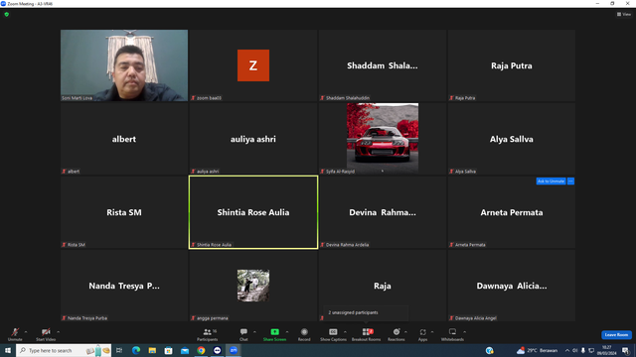Screen dimensions: 636x357
Task: Click 'Devina Rahma Ardelia' name label
Action: [x=347, y=245]
